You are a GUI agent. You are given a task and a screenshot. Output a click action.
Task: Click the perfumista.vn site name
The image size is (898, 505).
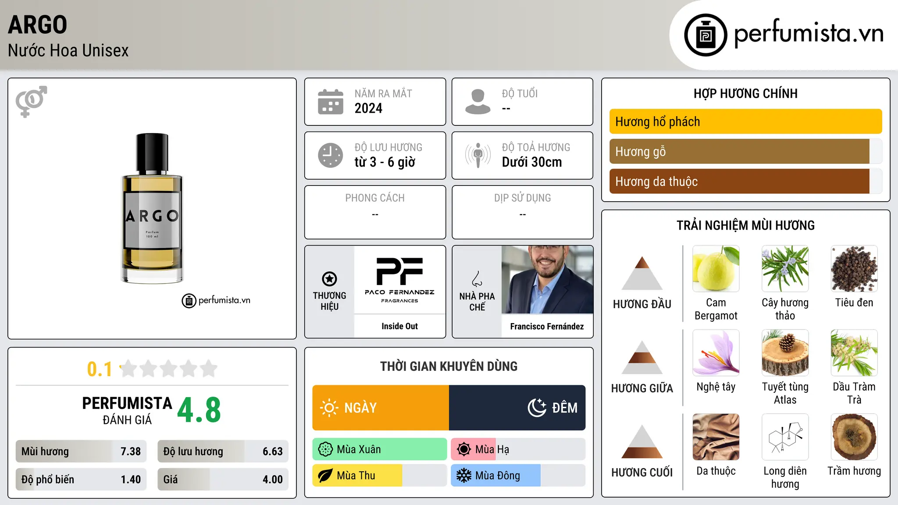[x=809, y=33]
